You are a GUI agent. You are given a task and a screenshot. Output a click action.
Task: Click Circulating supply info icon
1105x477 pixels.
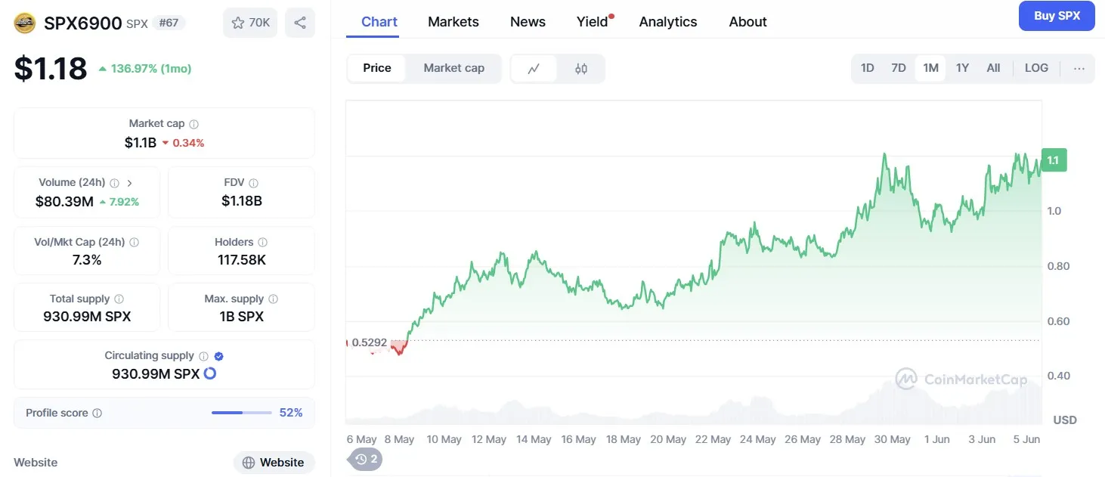[203, 356]
